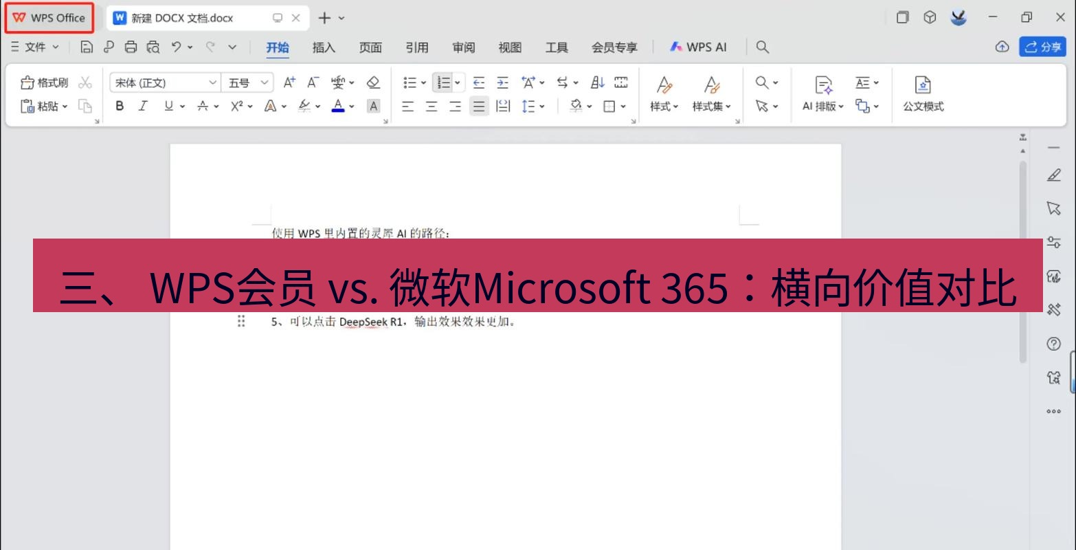Open the 审阅 ribbon tab
This screenshot has width=1076, height=550.
point(463,47)
